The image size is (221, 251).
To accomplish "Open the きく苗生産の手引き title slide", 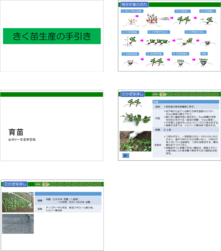I will 52,36.
